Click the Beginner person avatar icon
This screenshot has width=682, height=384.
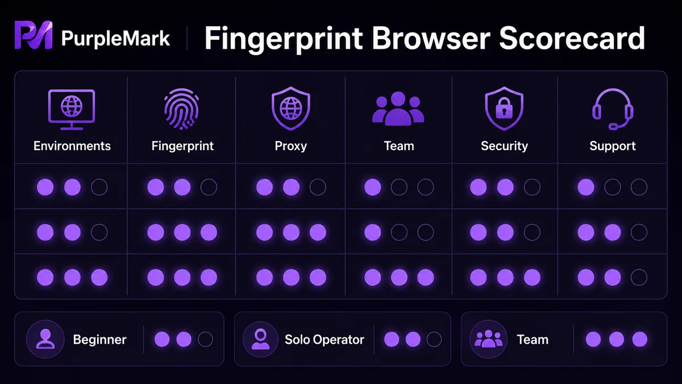(45, 339)
